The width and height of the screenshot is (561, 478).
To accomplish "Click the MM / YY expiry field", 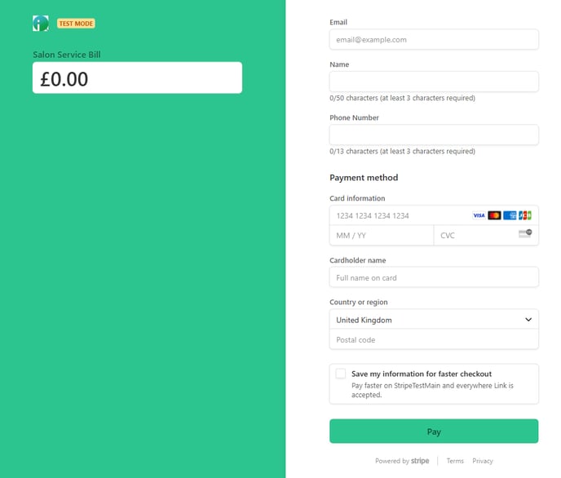I will [382, 236].
